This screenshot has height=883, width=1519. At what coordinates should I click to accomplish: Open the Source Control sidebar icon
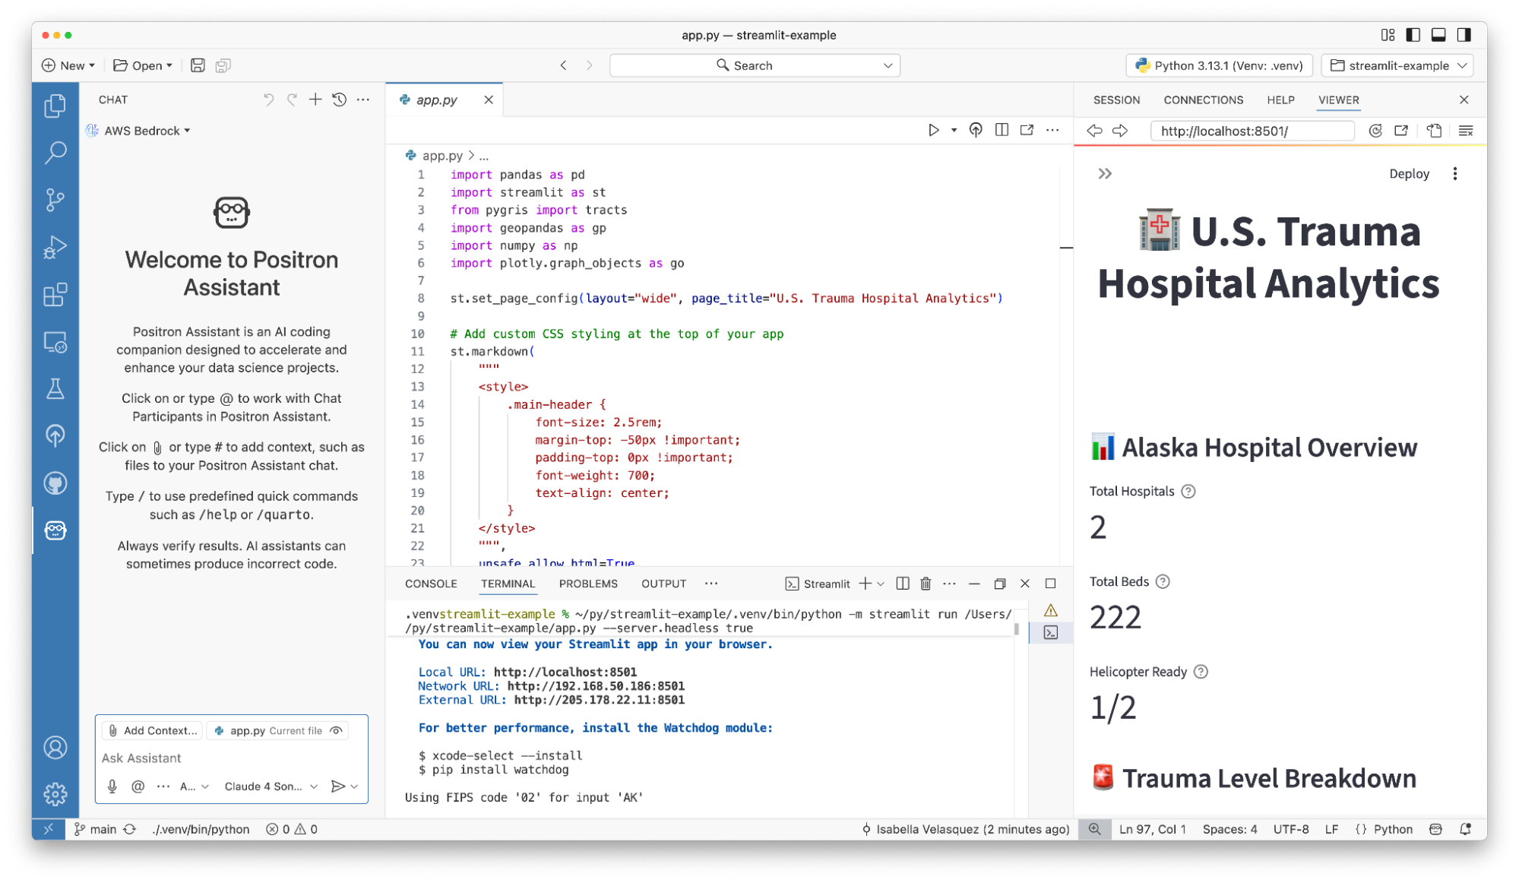point(55,200)
